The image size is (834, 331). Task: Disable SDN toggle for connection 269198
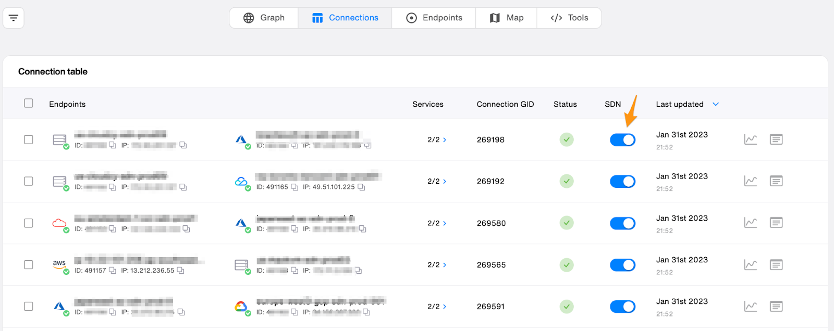point(622,140)
